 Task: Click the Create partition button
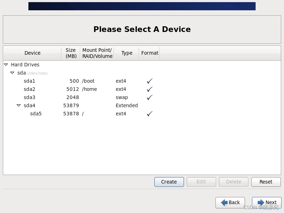coord(169,182)
